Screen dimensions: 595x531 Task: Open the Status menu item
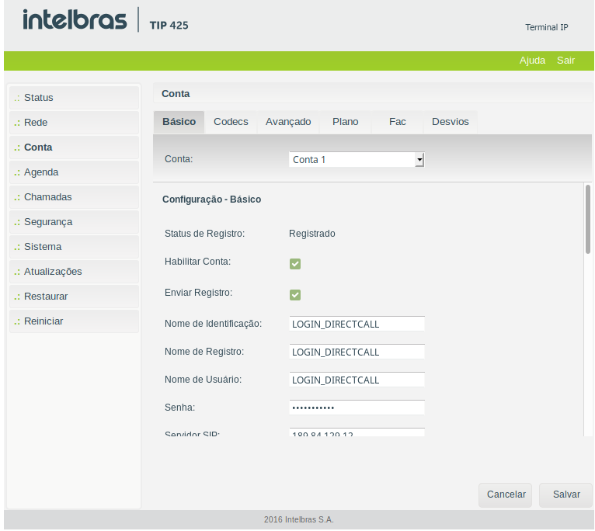tap(75, 98)
